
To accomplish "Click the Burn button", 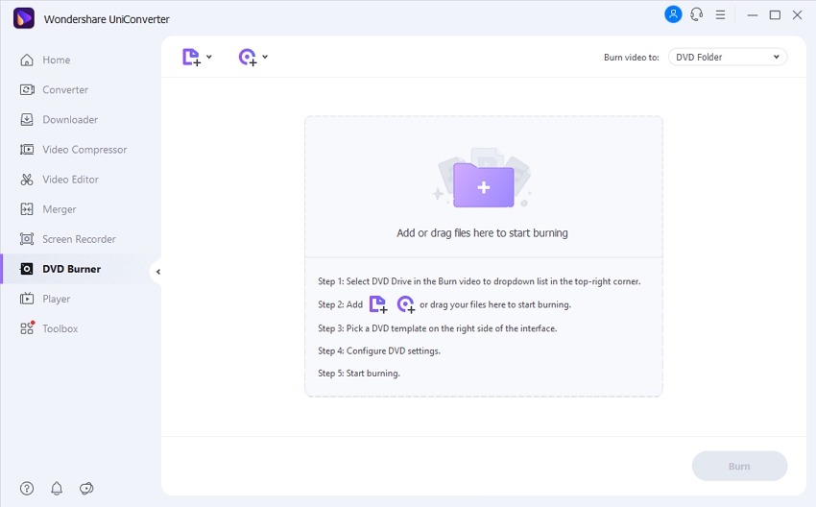I will click(739, 466).
